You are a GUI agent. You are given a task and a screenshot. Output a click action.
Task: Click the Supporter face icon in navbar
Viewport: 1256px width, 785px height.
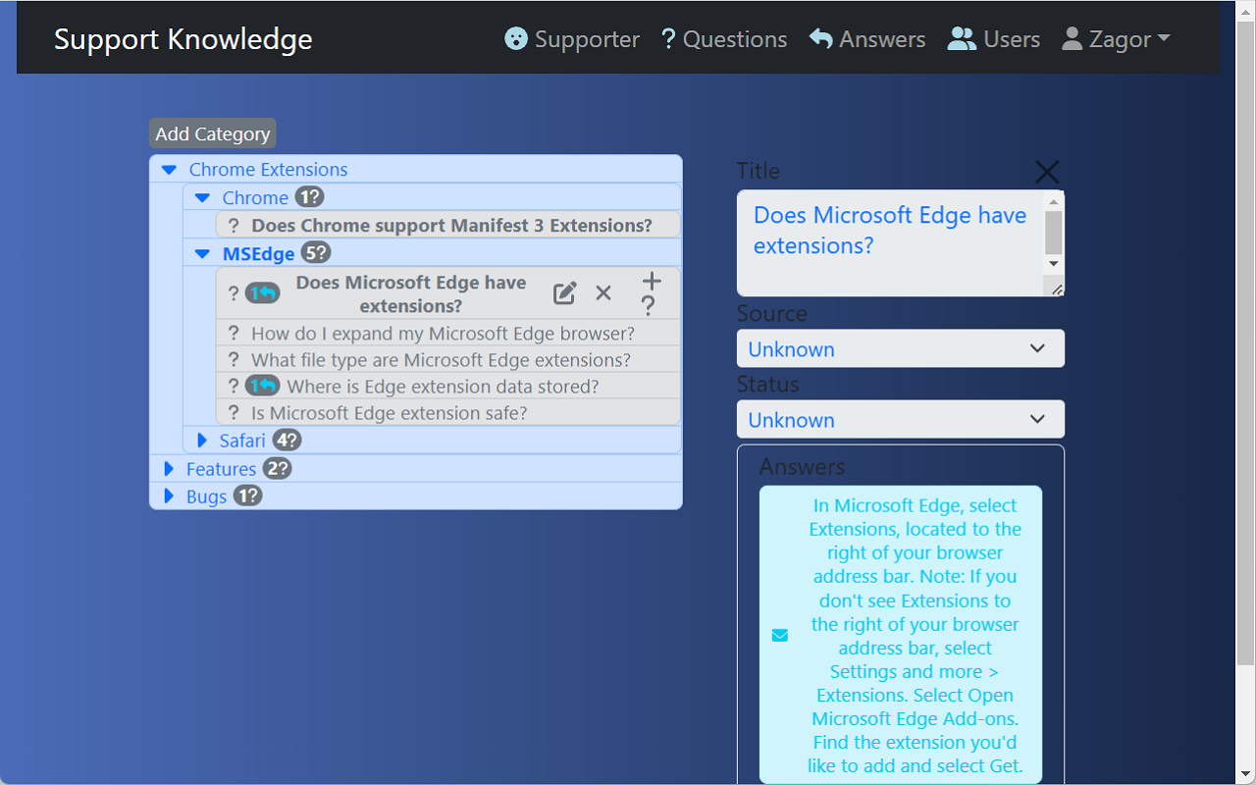(x=516, y=39)
